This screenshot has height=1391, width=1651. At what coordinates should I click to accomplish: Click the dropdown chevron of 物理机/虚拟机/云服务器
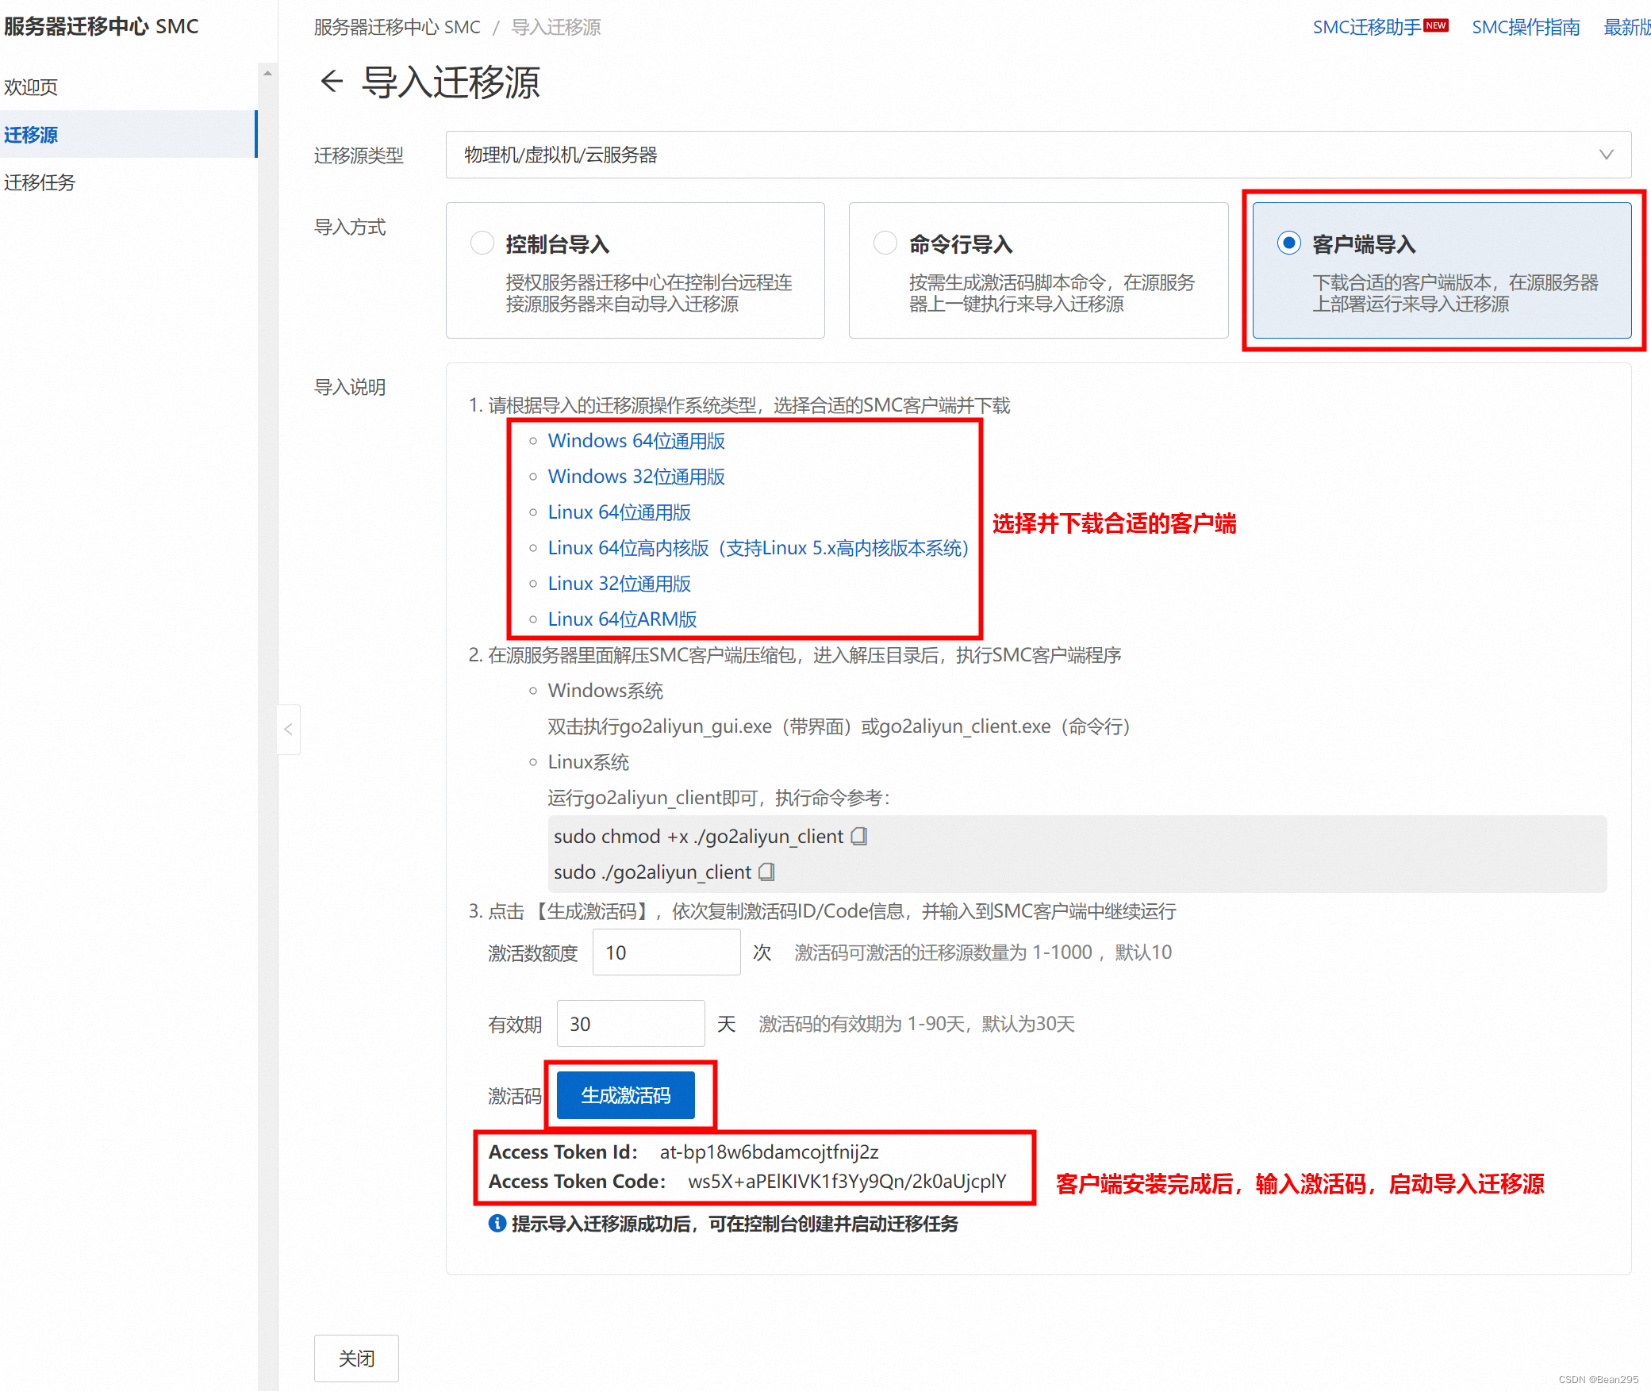click(1606, 155)
